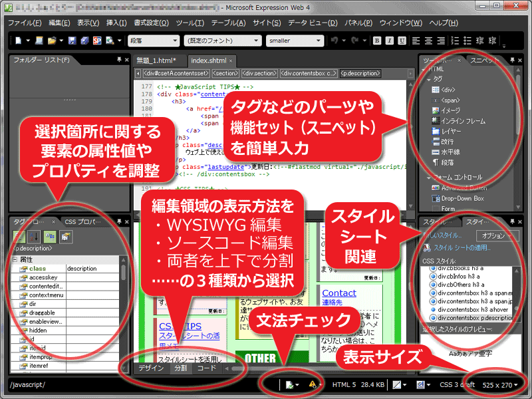This screenshot has width=532, height=399.
Task: Insert Drop-Down Box form control
Action: point(458,198)
